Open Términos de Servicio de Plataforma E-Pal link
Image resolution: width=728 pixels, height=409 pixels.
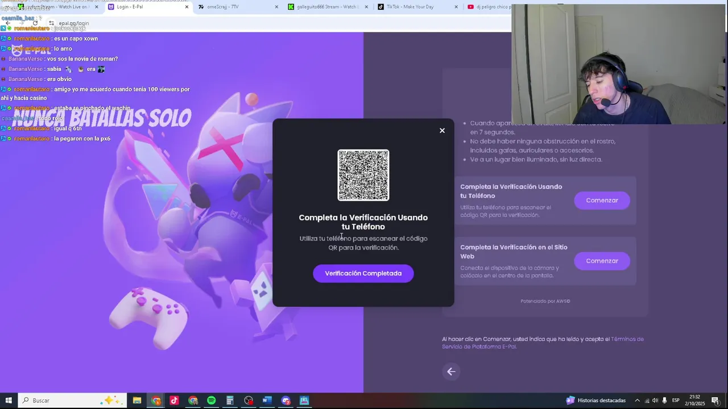pos(543,343)
